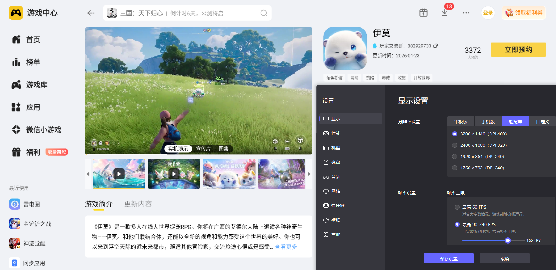Select 性能 performance settings category
Image resolution: width=556 pixels, height=270 pixels.
click(351, 133)
